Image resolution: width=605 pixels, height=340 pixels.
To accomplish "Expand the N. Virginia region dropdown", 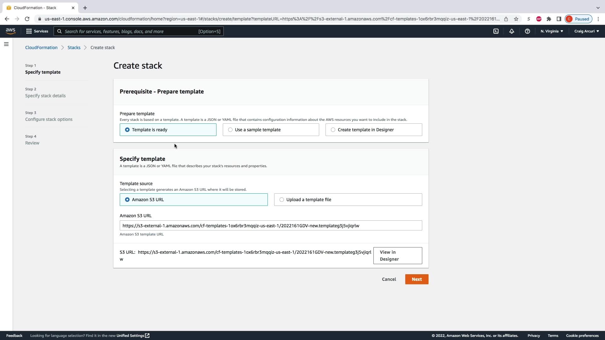I will point(552,31).
